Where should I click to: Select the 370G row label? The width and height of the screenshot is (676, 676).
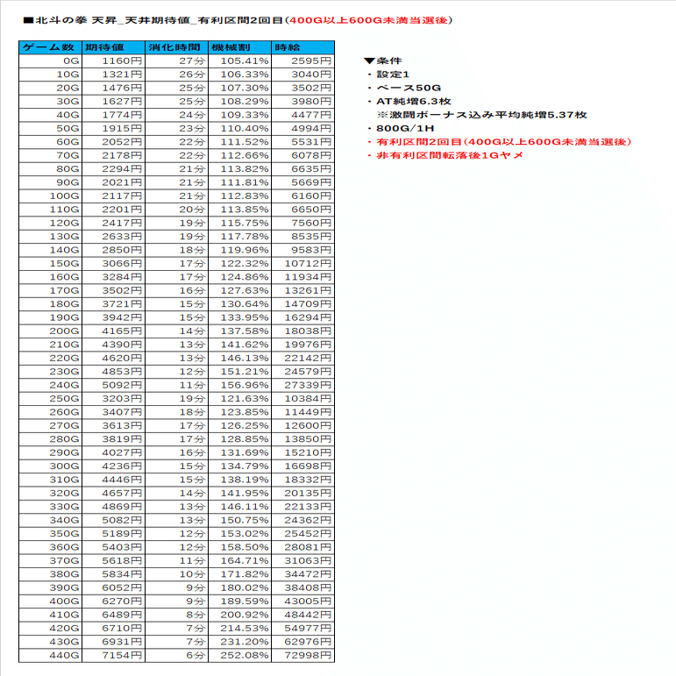click(x=51, y=561)
